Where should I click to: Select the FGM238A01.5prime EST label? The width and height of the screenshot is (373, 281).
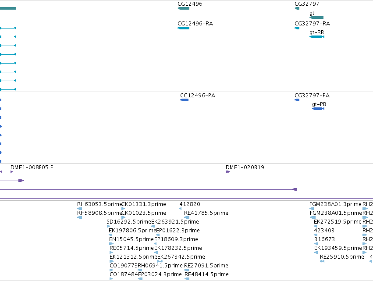336,213
